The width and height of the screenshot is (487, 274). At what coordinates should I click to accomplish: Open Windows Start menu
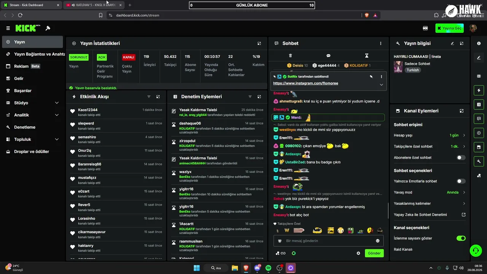197,268
